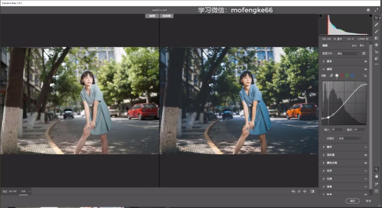Image resolution: width=382 pixels, height=208 pixels.
Task: Activate the curve targeted adjustment tool
Action: (x=365, y=76)
